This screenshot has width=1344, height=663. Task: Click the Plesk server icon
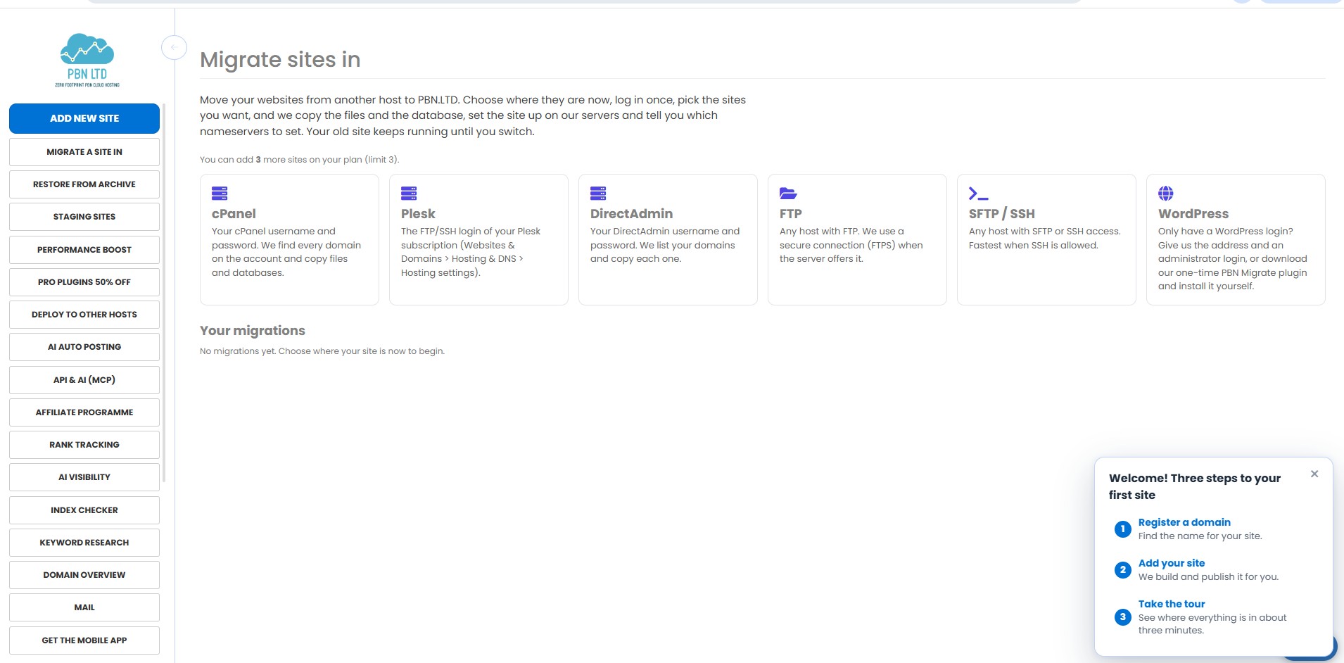tap(409, 193)
